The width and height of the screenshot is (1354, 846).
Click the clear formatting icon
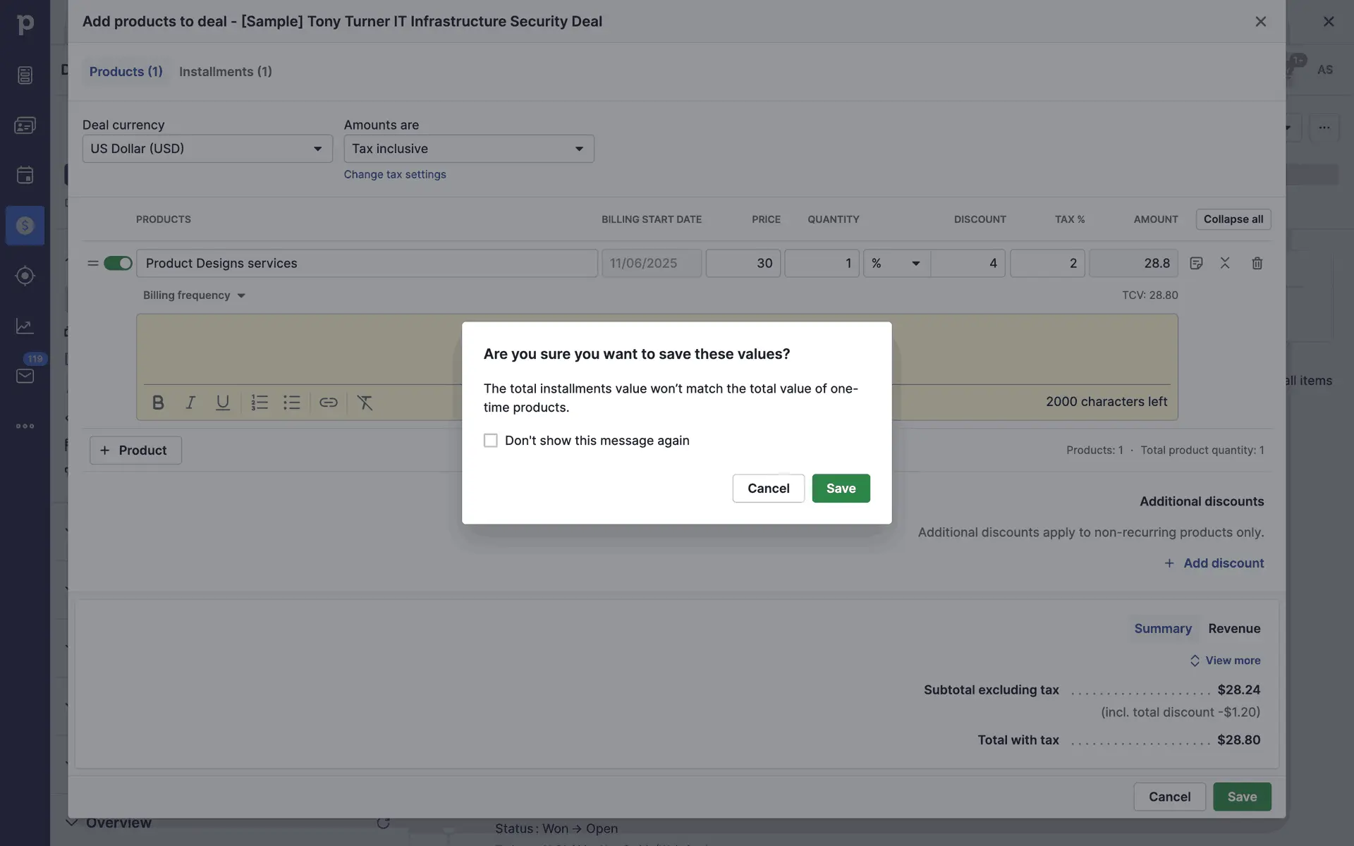(x=365, y=403)
